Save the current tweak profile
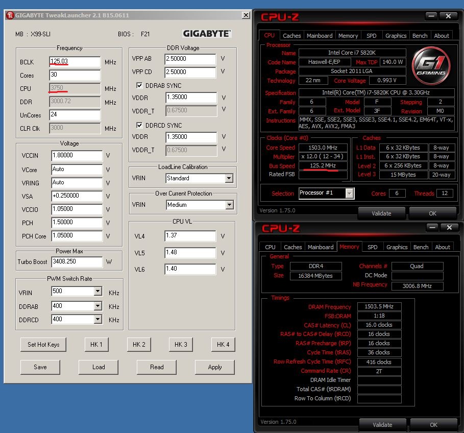Image resolution: width=464 pixels, height=433 pixels. pyautogui.click(x=40, y=367)
